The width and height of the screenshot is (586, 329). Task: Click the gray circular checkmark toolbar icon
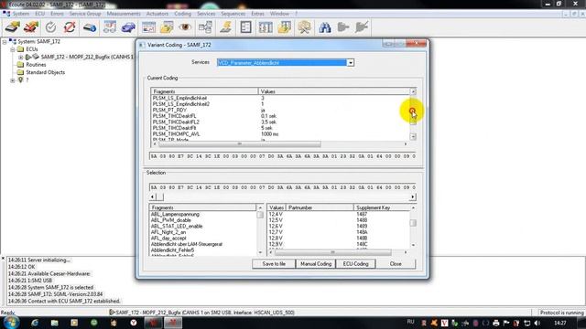pyautogui.click(x=50, y=27)
